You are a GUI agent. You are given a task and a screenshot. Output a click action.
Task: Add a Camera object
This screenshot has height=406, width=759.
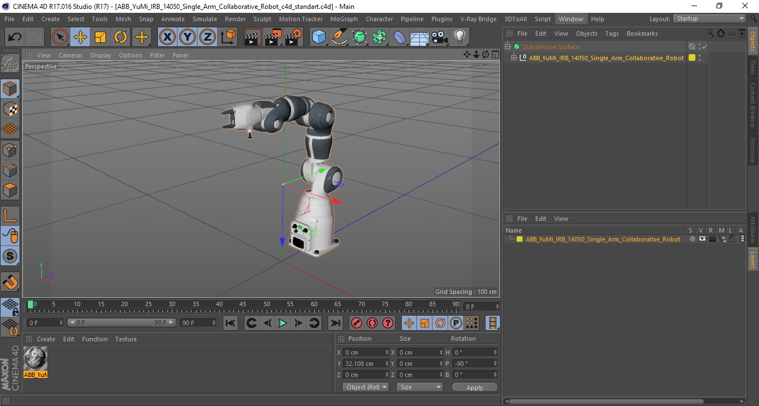point(439,37)
